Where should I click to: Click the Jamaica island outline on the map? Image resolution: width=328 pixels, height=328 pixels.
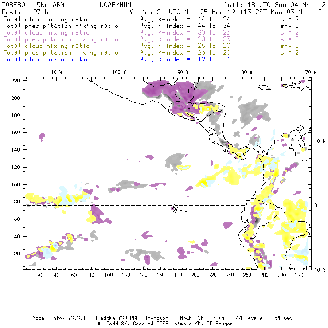(x=264, y=87)
